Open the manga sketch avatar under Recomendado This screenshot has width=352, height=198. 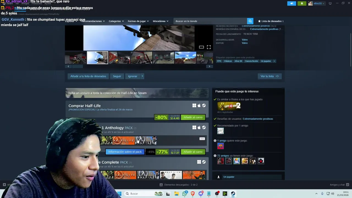221,131
